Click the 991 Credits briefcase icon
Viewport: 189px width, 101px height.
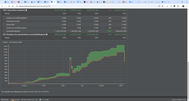click(x=40, y=100)
